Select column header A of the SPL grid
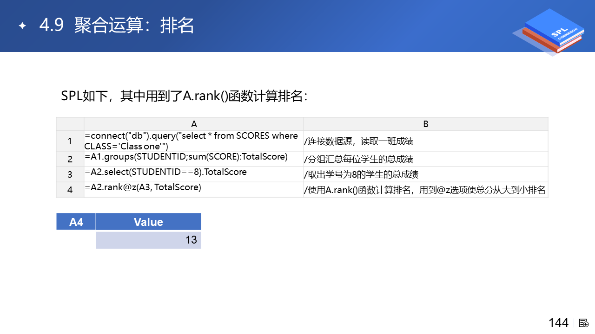The height and width of the screenshot is (334, 595). (194, 124)
